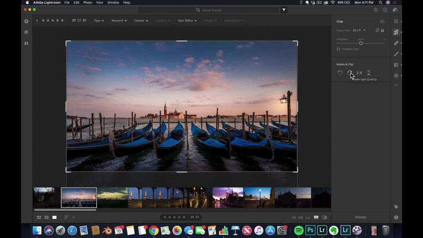Click the rotate crop aspect icon
Image resolution: width=423 pixels, height=238 pixels.
click(377, 30)
